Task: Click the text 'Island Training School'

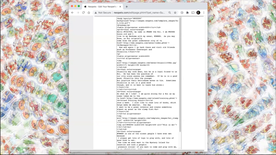Action: [132, 101]
